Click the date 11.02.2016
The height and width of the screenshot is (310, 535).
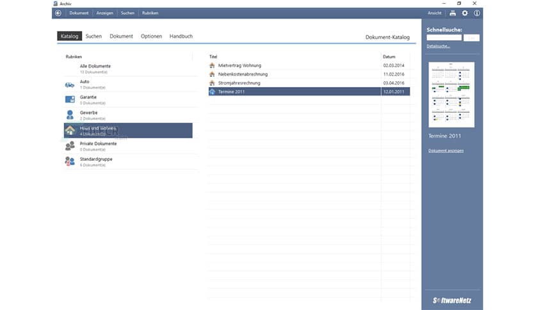tap(394, 74)
